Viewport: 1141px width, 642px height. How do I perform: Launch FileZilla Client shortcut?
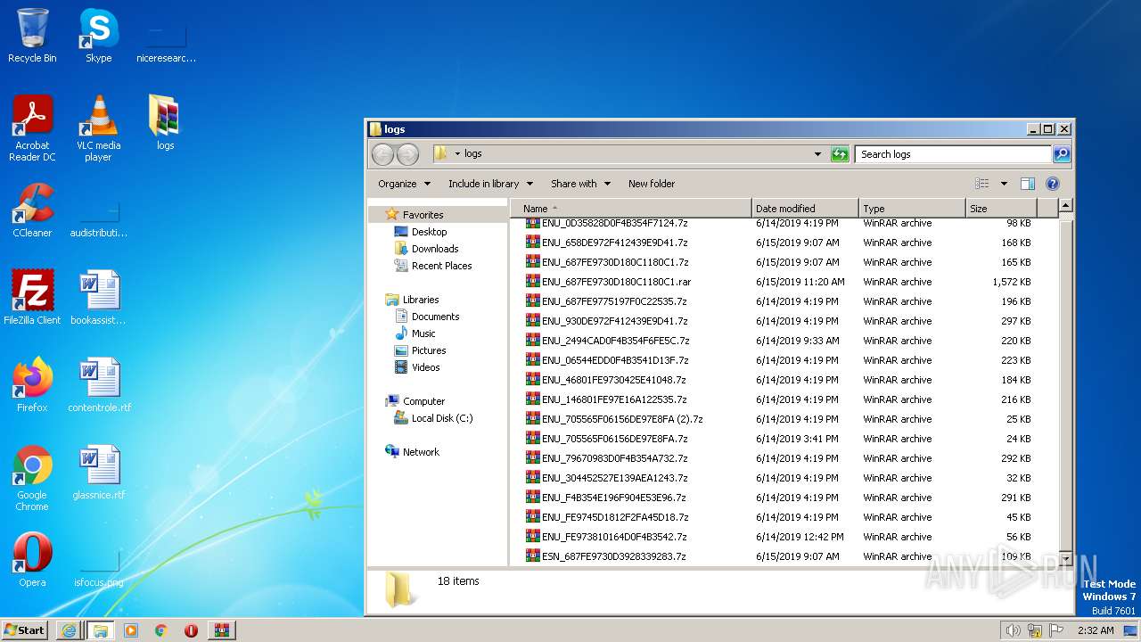tap(32, 298)
